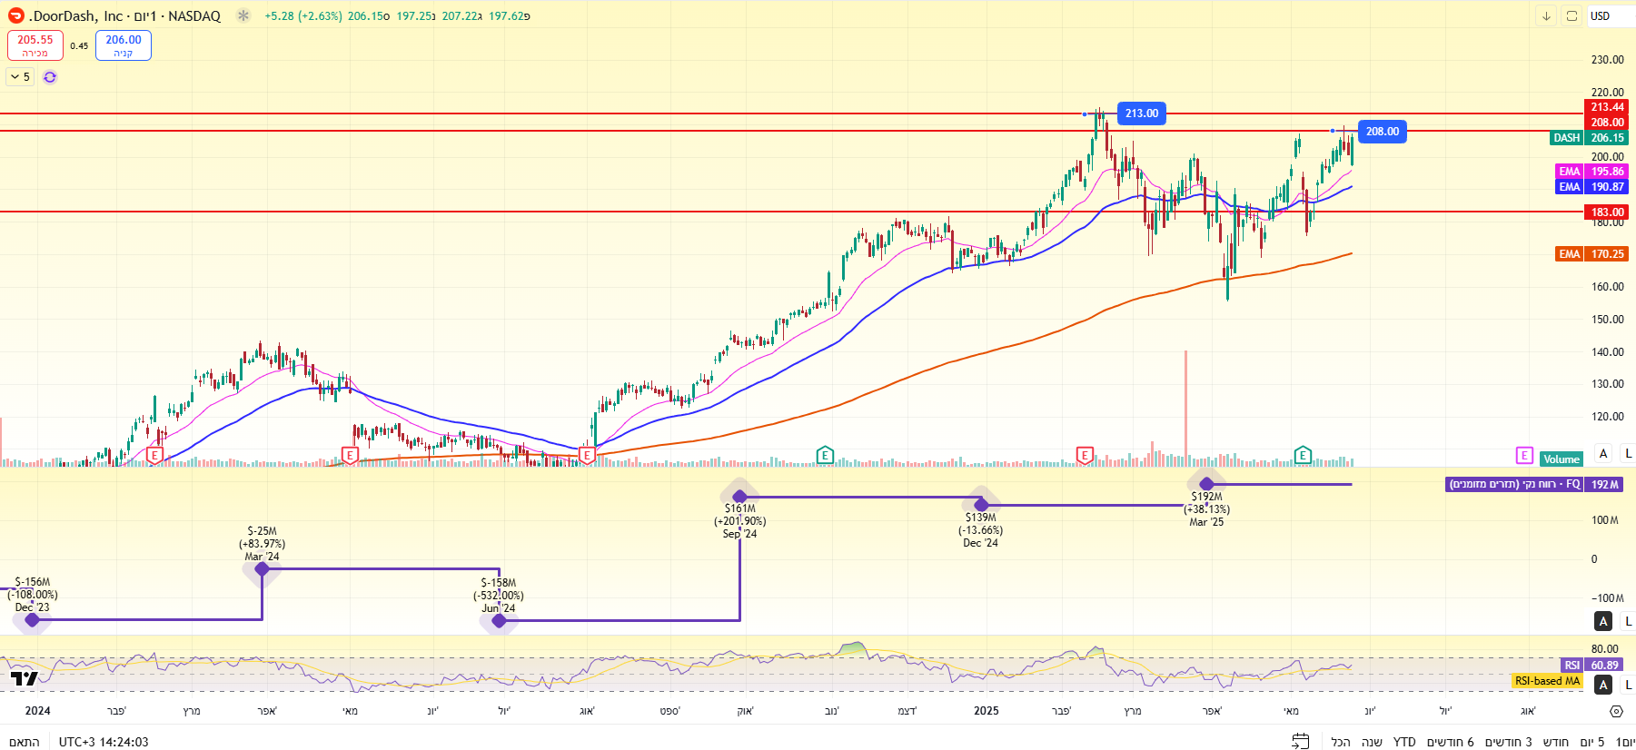The width and height of the screenshot is (1636, 750).
Task: Toggle התאמ adjustment option in bottom bar
Action: tap(24, 742)
